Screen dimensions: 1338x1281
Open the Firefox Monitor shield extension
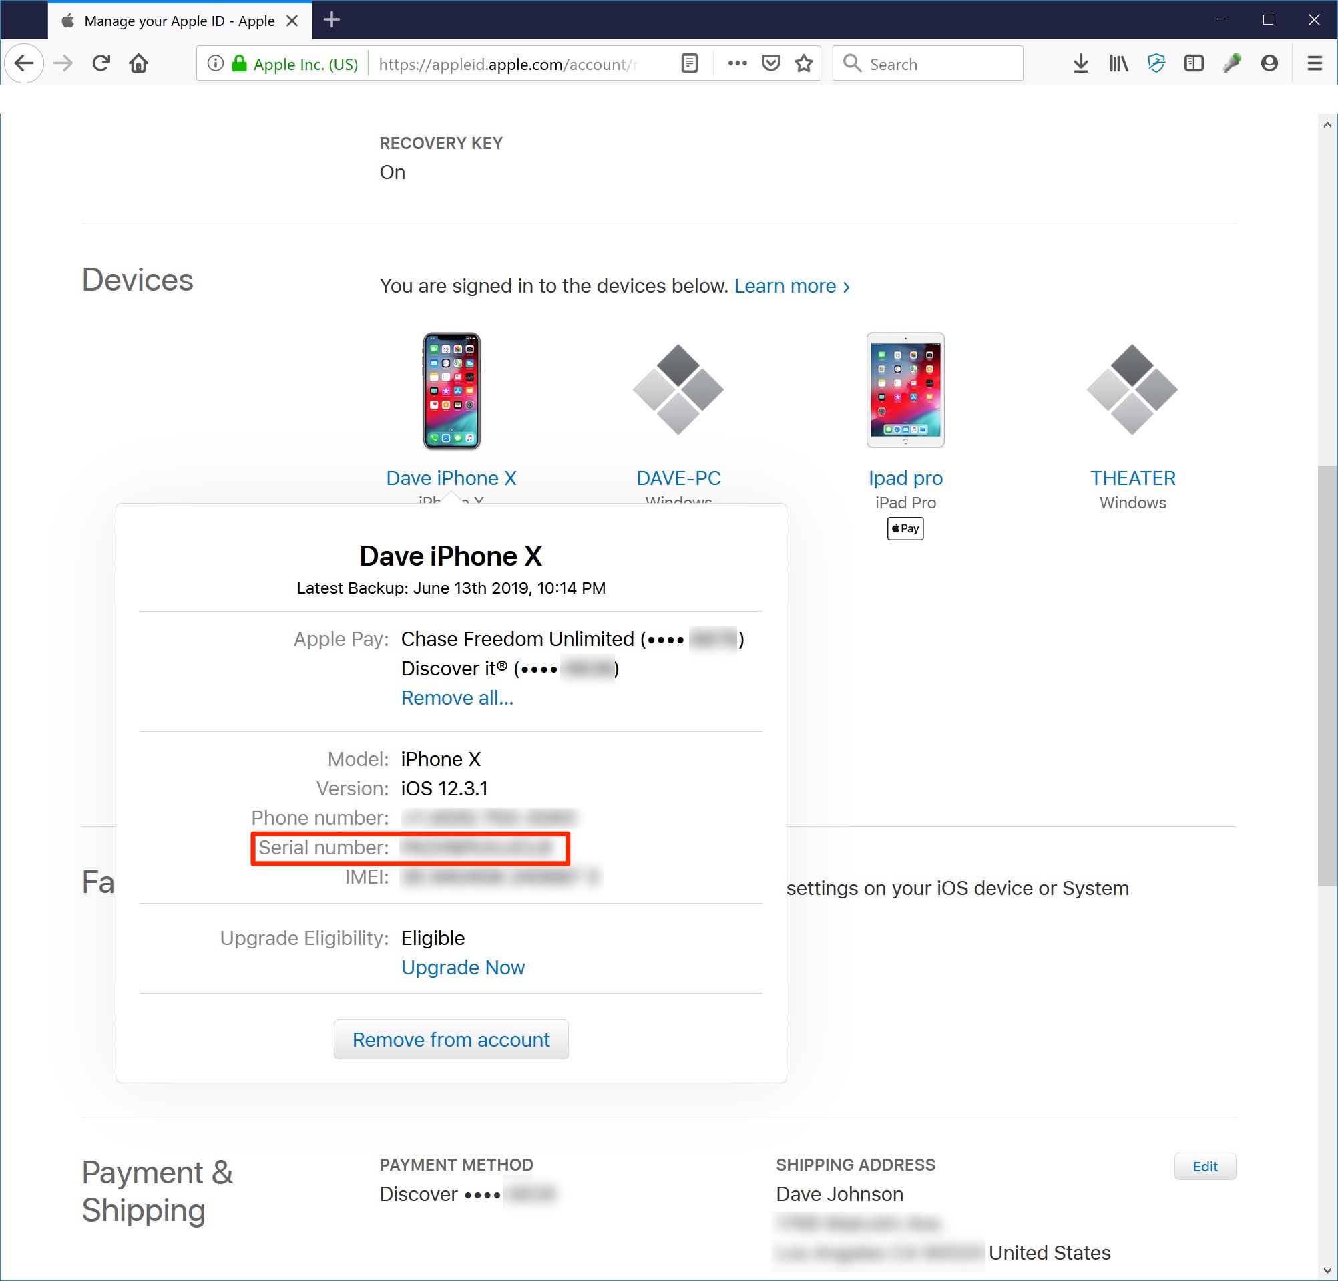pos(1156,63)
